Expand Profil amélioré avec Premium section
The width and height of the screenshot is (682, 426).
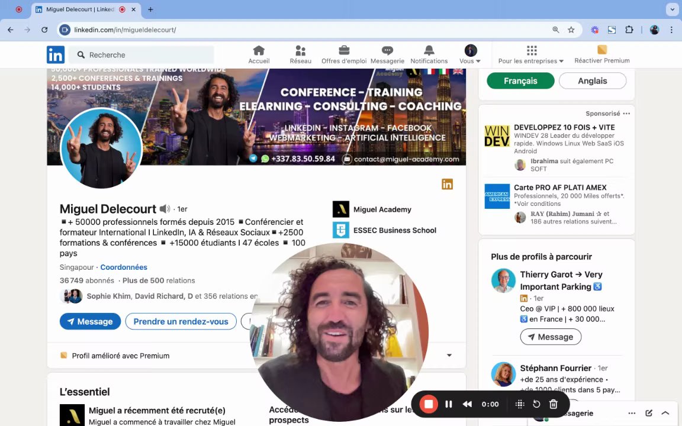pyautogui.click(x=449, y=356)
